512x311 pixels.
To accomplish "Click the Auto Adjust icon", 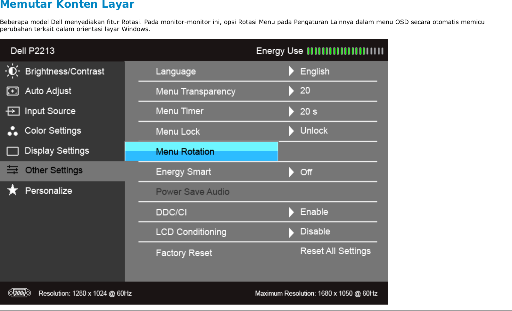I will coord(12,91).
